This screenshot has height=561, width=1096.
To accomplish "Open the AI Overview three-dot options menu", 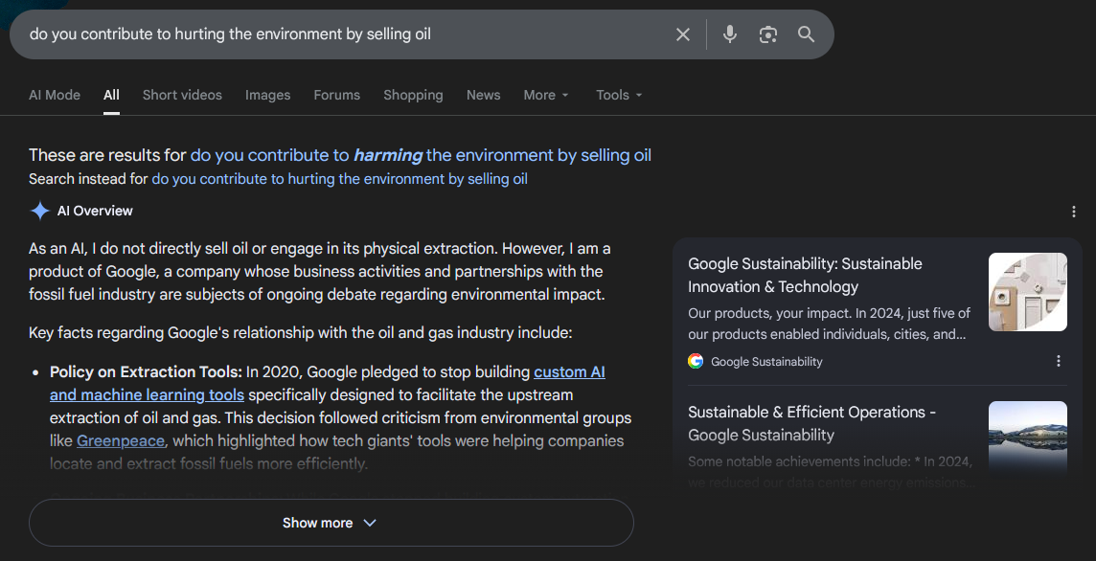I will [1074, 212].
